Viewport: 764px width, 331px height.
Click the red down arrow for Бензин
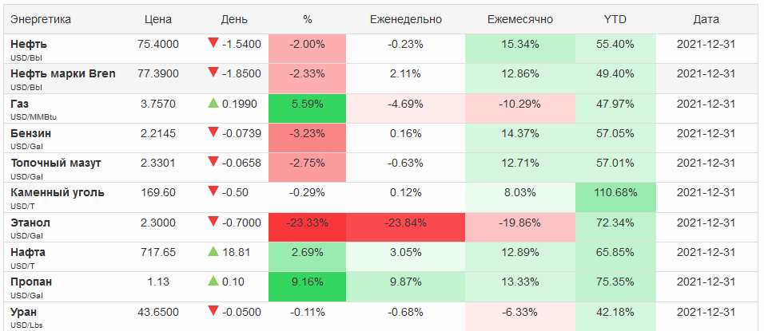click(213, 132)
